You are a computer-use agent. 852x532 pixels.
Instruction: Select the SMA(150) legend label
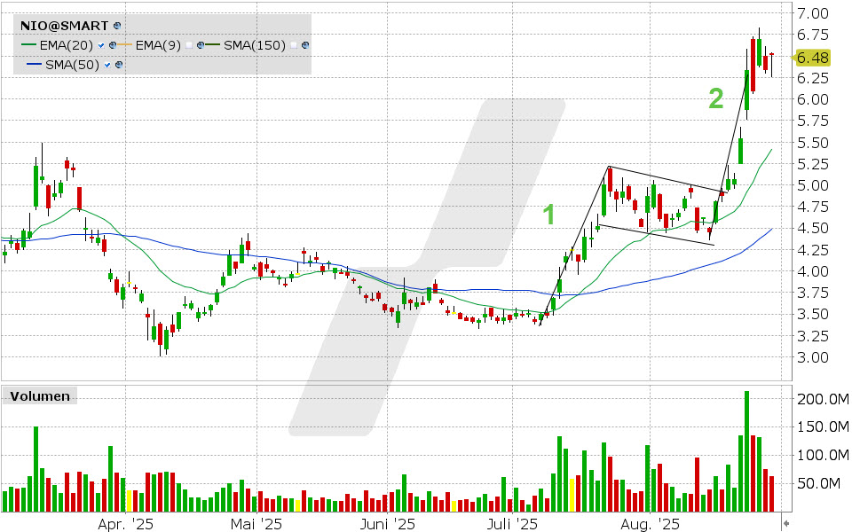pyautogui.click(x=255, y=45)
